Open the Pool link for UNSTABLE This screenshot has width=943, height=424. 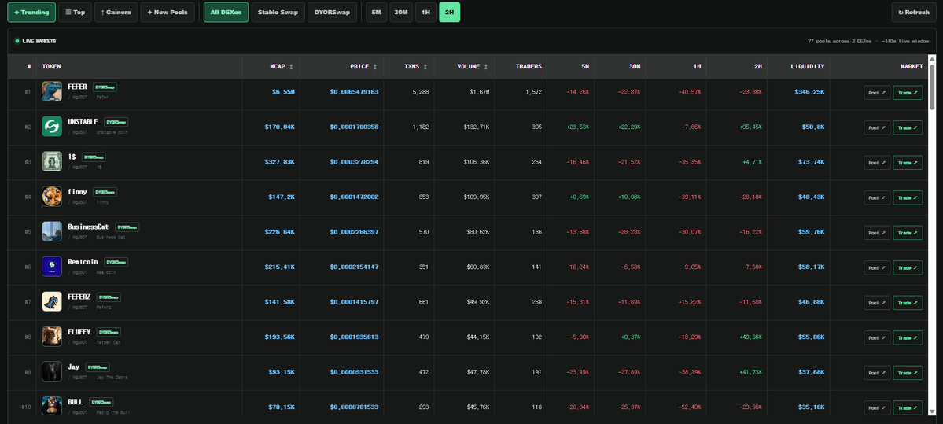[x=877, y=127]
